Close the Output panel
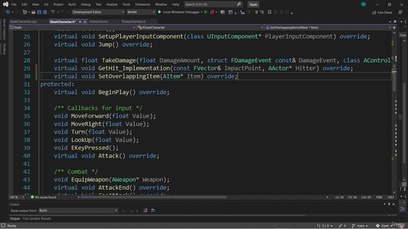The width and height of the screenshot is (408, 229). 393,204
